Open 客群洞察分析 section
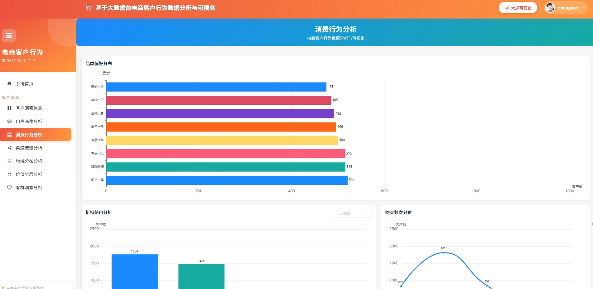 [x=35, y=187]
